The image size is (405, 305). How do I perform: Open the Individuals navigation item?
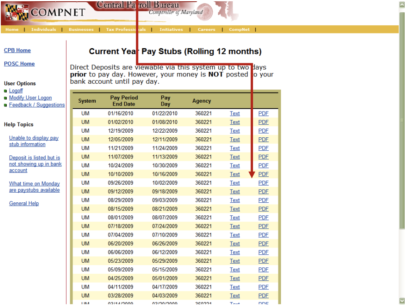point(43,30)
